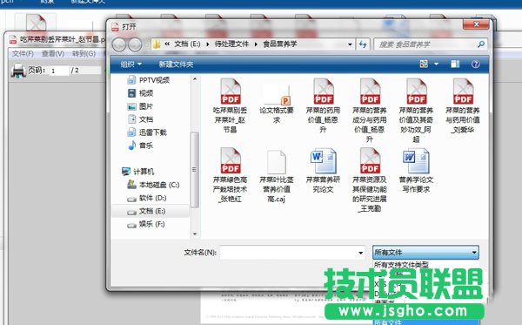Open the 组织 dropdown menu
The height and width of the screenshot is (325, 522).
click(x=131, y=64)
